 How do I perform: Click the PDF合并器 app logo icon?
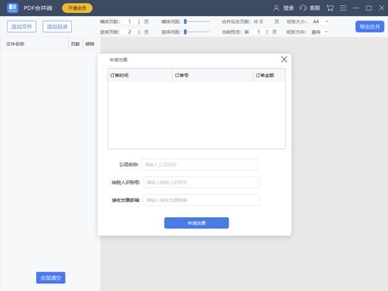coord(12,8)
